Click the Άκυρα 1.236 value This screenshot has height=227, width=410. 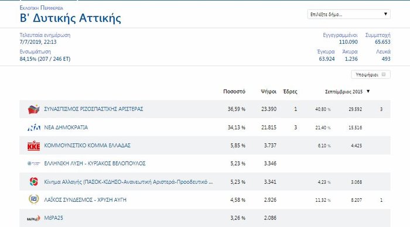tap(351, 59)
